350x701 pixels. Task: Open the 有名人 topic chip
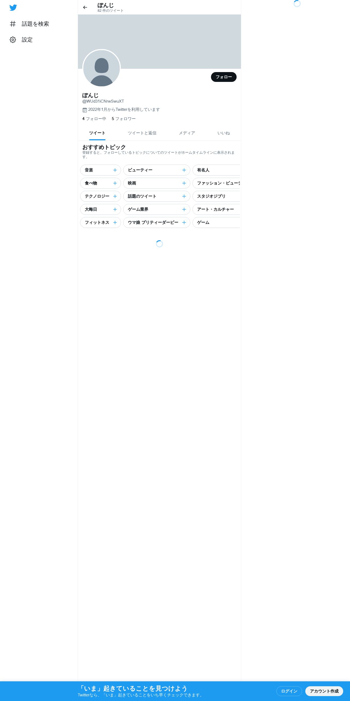[216, 170]
